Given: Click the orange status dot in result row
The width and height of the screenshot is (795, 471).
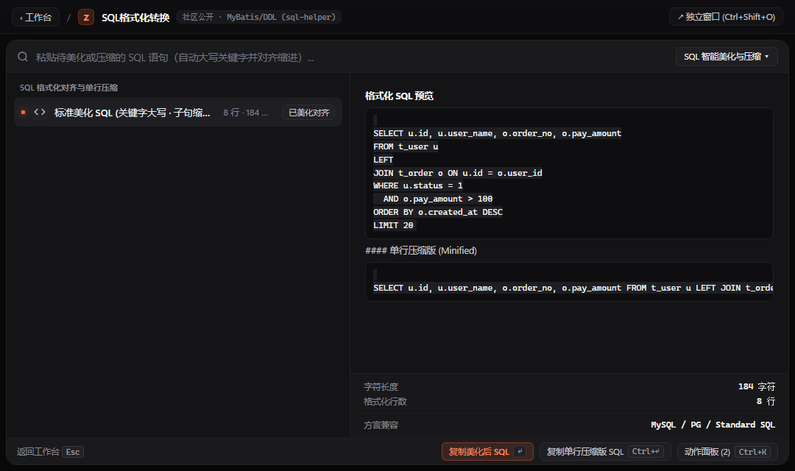Looking at the screenshot, I should (x=23, y=112).
